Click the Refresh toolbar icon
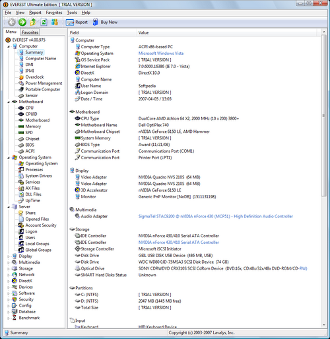The height and width of the screenshot is (339, 330). click(44, 22)
